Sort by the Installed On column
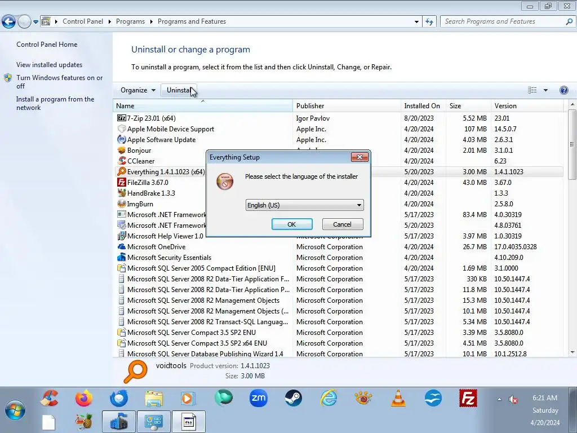The width and height of the screenshot is (577, 433). click(x=423, y=105)
